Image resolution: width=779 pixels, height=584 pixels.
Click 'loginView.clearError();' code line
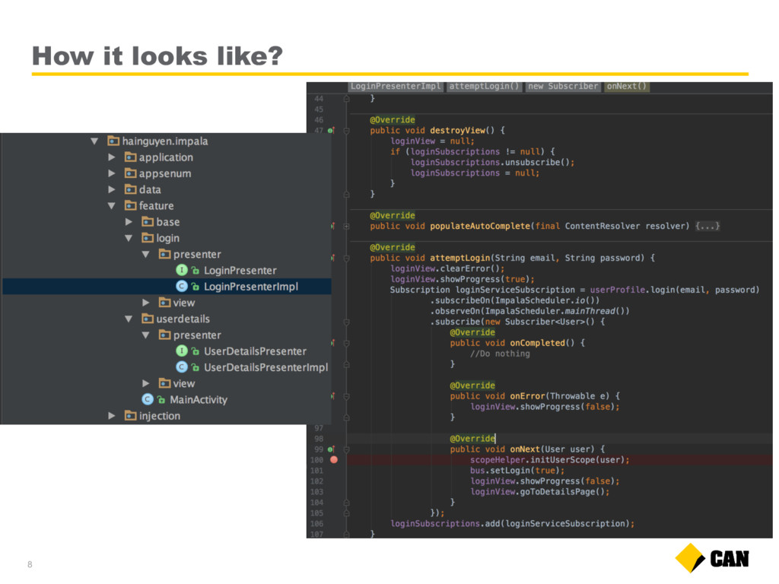click(447, 268)
